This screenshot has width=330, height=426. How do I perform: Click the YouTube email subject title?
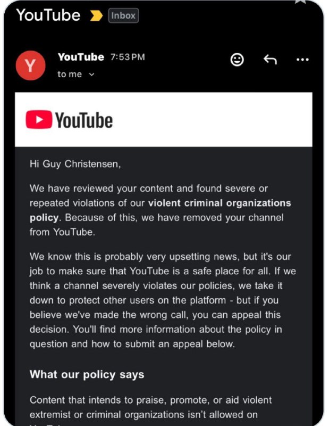[48, 15]
